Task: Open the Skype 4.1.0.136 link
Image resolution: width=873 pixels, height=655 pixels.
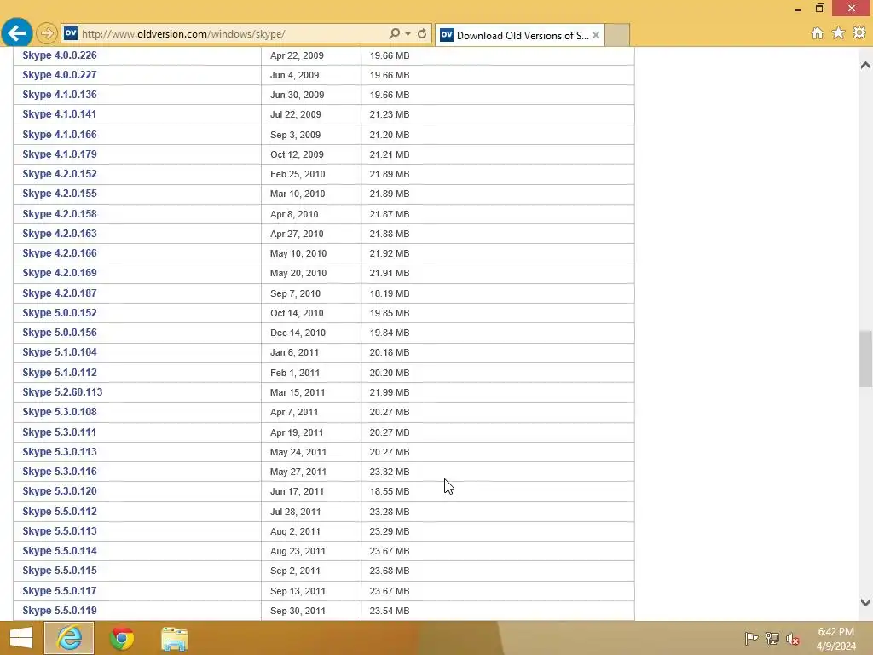Action: point(60,95)
